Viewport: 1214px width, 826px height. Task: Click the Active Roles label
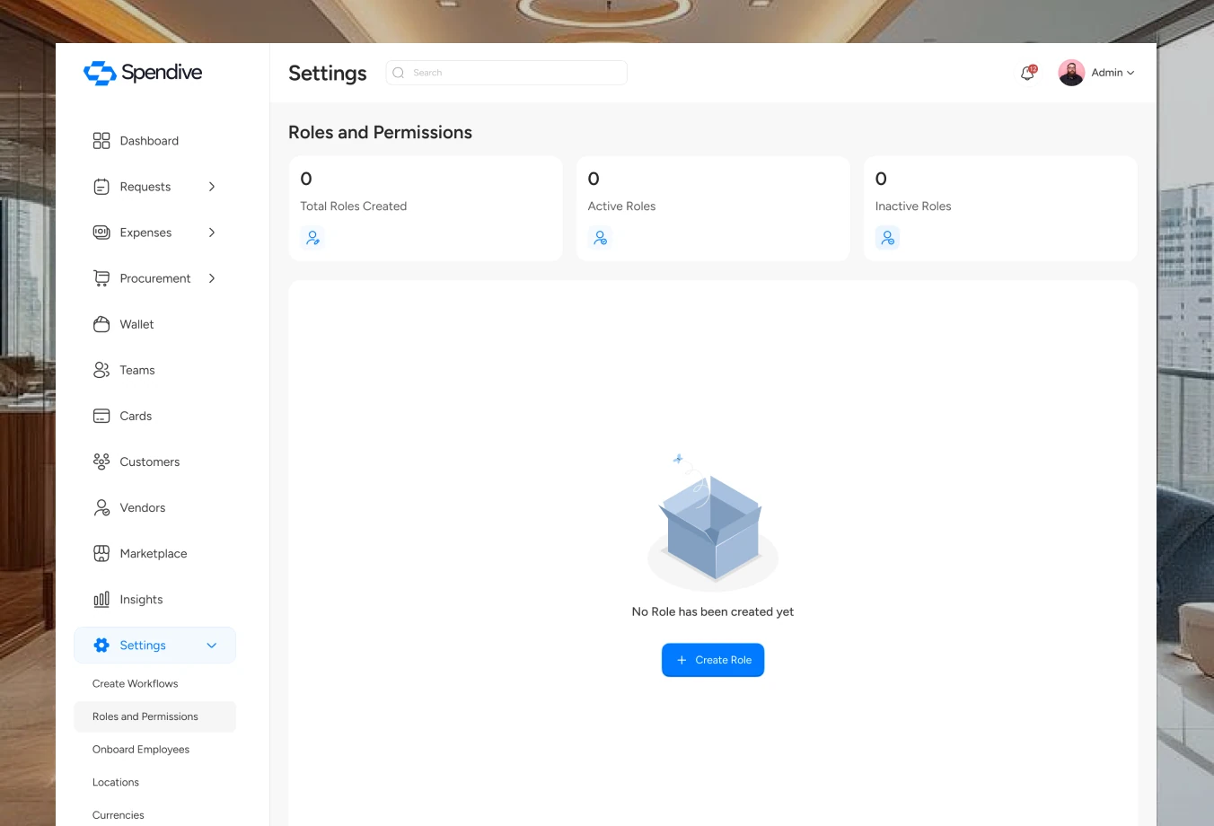tap(622, 206)
